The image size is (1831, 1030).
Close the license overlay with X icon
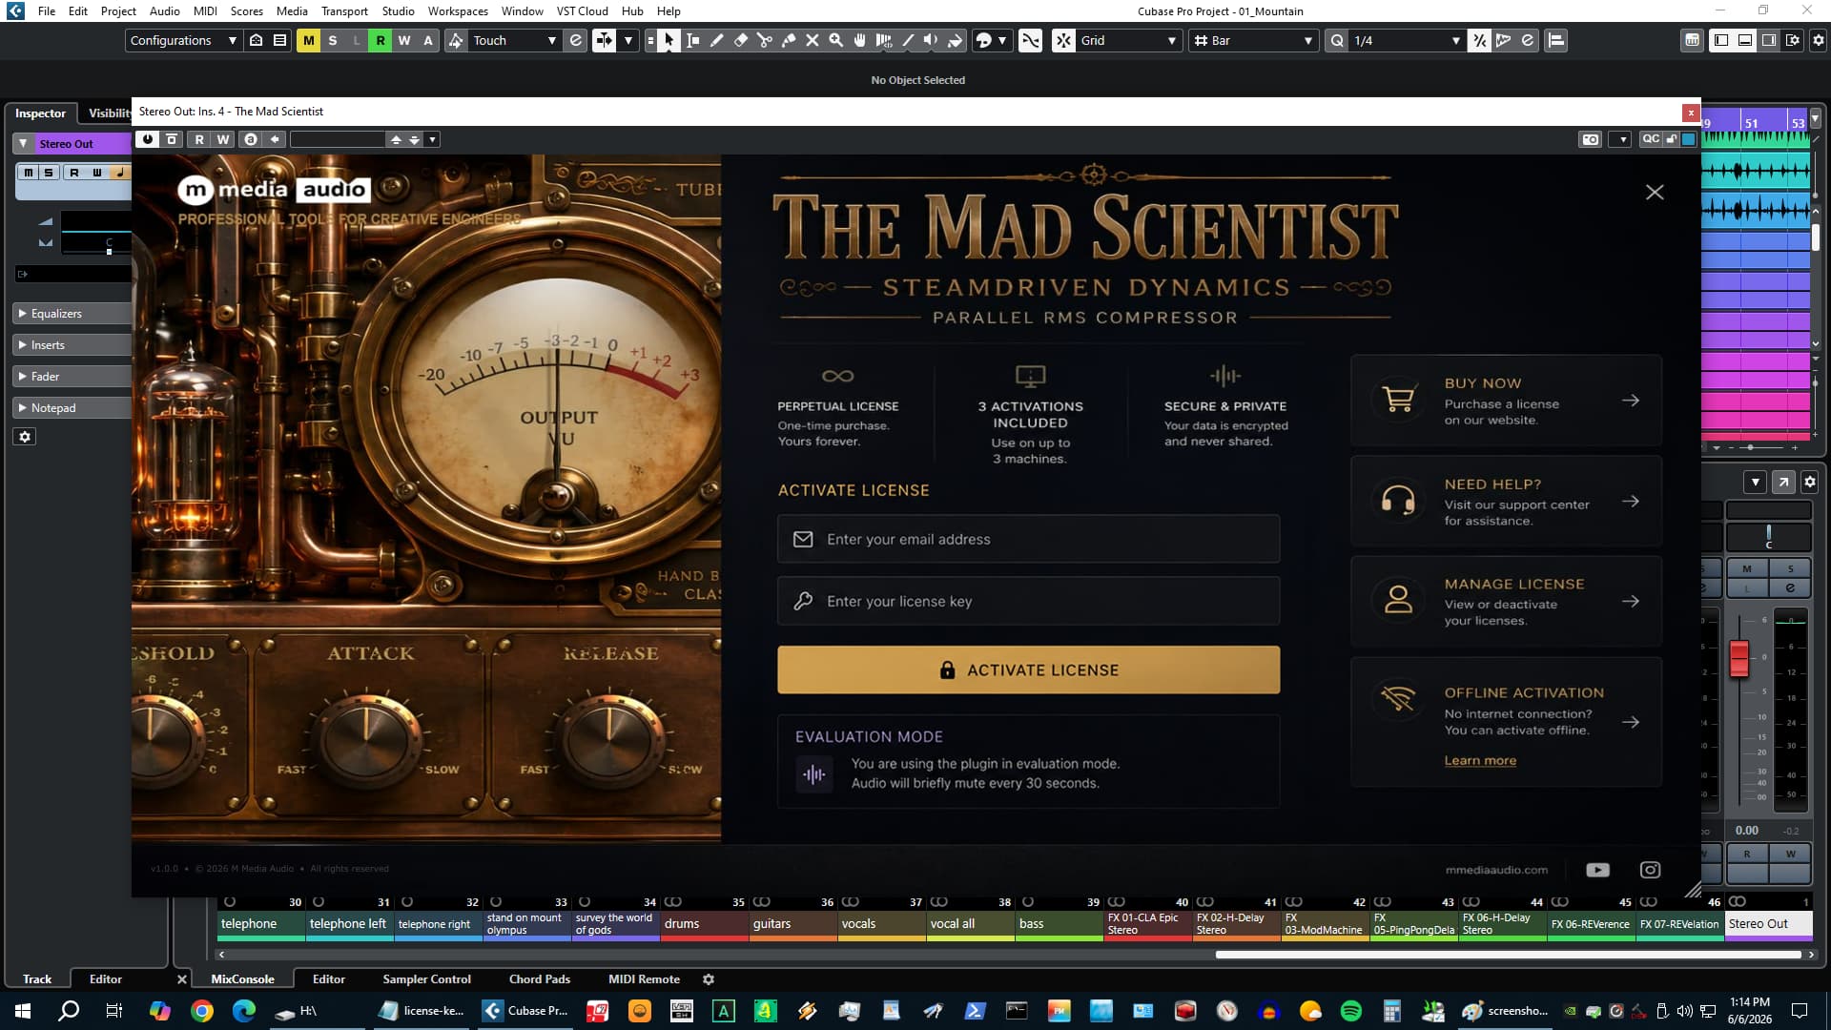tap(1655, 192)
